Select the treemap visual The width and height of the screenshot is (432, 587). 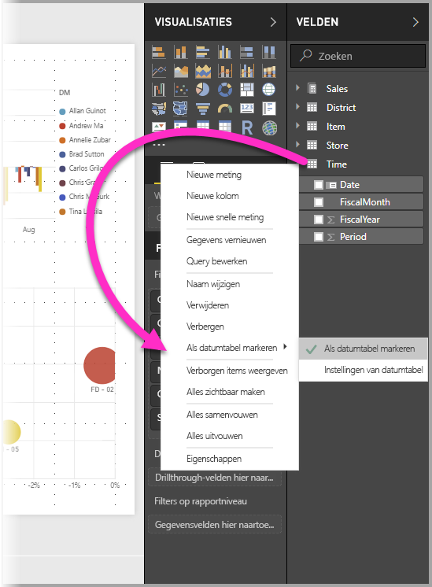point(247,90)
